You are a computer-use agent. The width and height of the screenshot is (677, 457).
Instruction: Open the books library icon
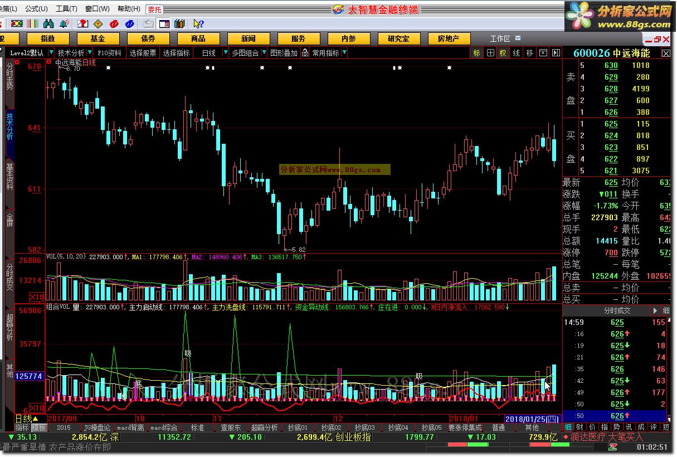point(179,23)
